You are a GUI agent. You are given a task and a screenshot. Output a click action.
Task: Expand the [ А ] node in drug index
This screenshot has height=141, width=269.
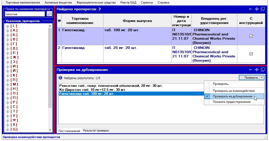click(8, 30)
